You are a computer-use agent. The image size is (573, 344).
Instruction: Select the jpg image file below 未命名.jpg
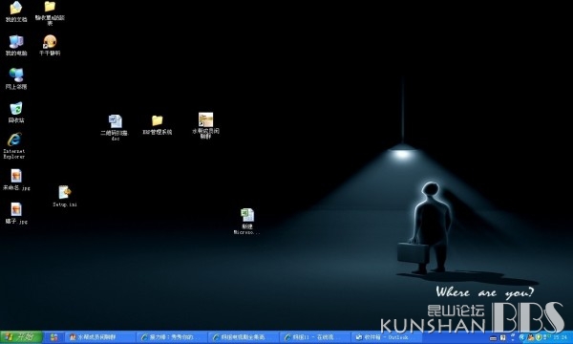click(x=16, y=213)
